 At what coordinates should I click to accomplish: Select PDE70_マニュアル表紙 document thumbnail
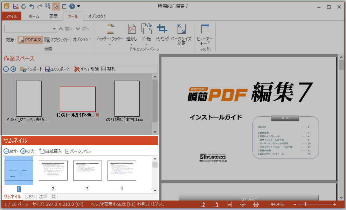tap(29, 98)
